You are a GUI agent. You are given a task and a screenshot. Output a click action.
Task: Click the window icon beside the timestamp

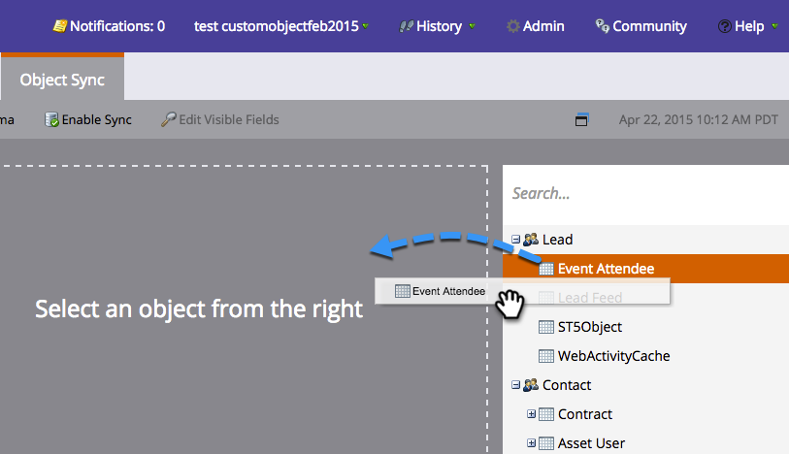pos(581,119)
